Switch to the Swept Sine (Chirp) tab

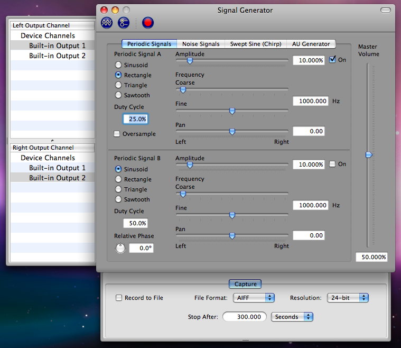256,44
